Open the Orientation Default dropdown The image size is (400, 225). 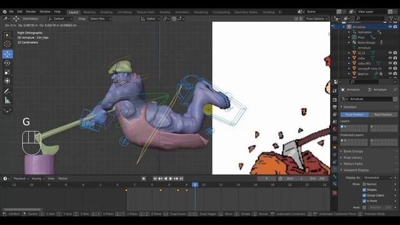point(60,19)
